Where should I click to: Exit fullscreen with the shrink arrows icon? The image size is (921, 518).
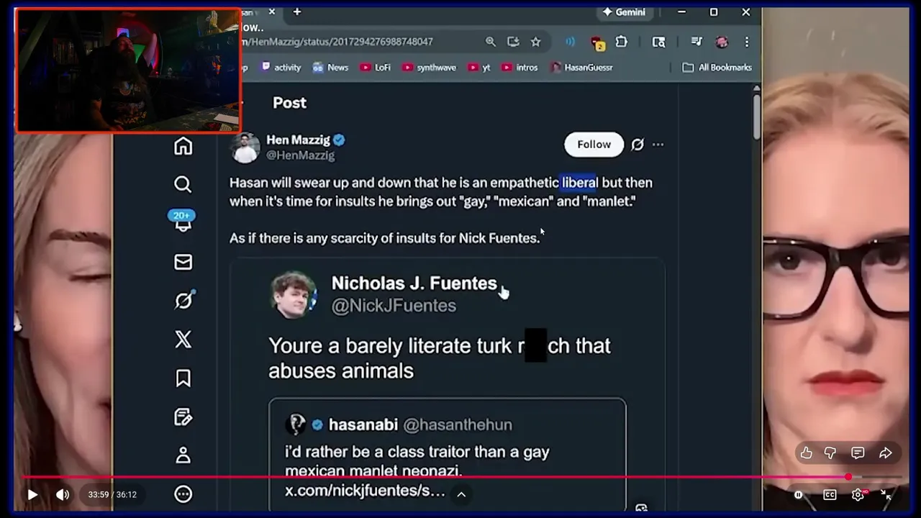click(886, 494)
